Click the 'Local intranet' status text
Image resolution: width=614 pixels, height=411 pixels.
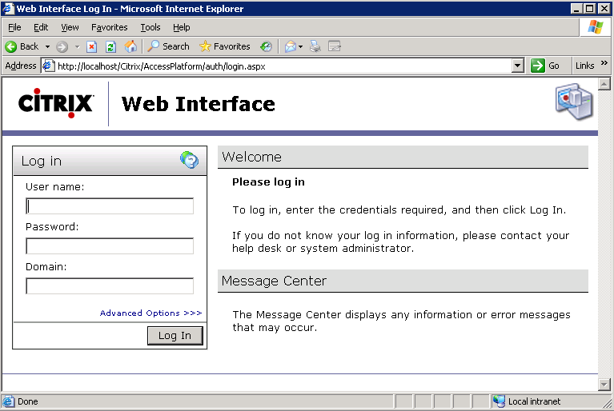point(534,401)
